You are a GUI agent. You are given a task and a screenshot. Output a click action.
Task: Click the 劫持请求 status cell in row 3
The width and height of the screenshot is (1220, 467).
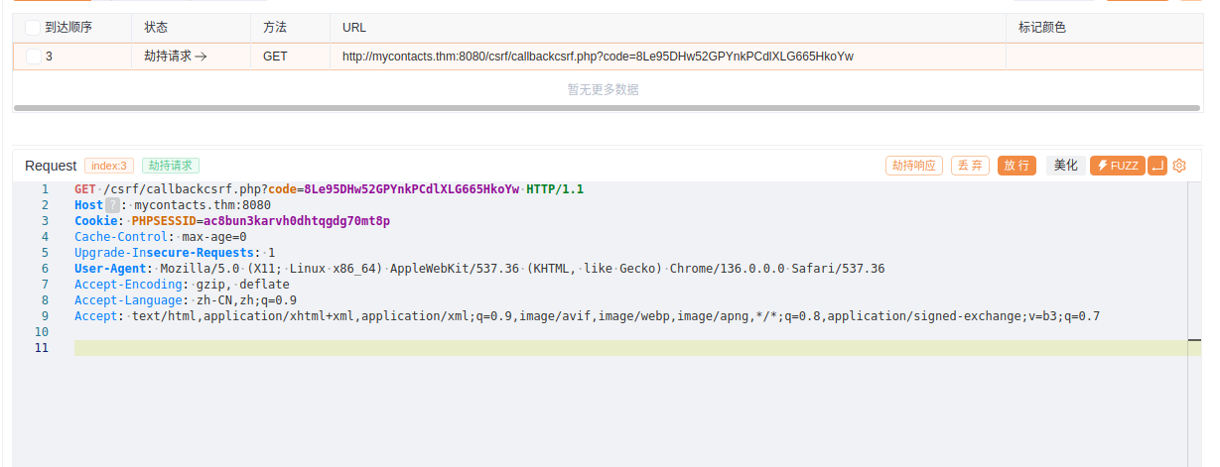point(175,57)
